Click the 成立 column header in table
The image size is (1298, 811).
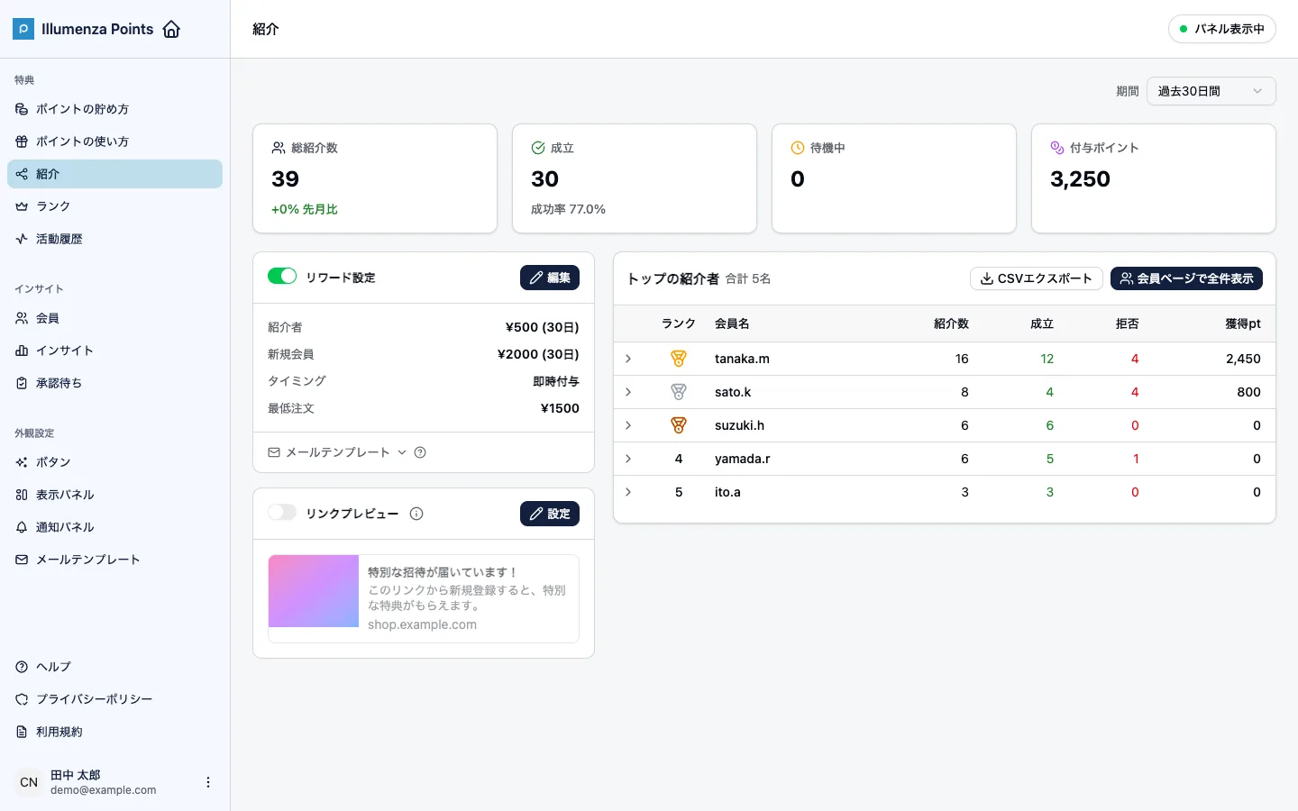[1042, 323]
